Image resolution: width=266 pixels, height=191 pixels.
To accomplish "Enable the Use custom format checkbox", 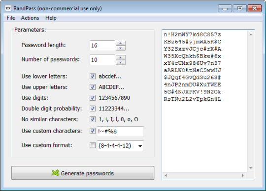I will 93,145.
